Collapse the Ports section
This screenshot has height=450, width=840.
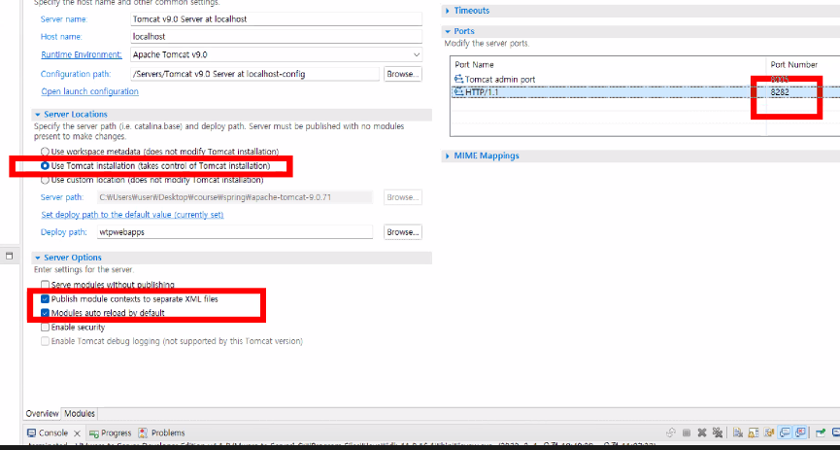point(448,31)
